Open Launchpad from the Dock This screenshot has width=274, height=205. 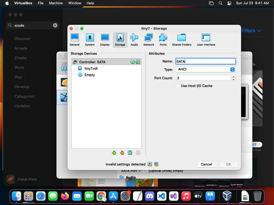tap(28, 196)
